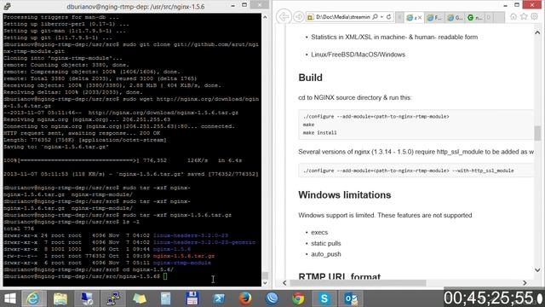This screenshot has width=545, height=307.
Task: Click terminal scrollbar down arrow
Action: click(265, 283)
